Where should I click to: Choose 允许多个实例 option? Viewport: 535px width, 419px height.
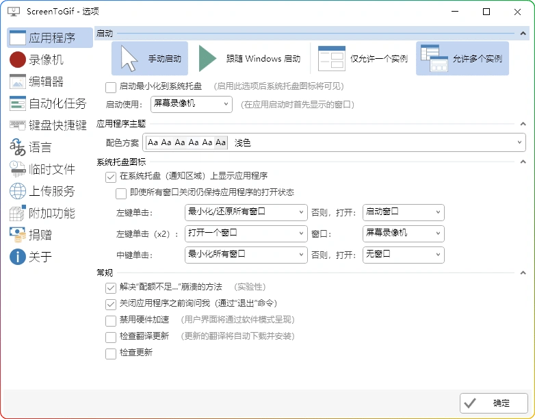(462, 58)
